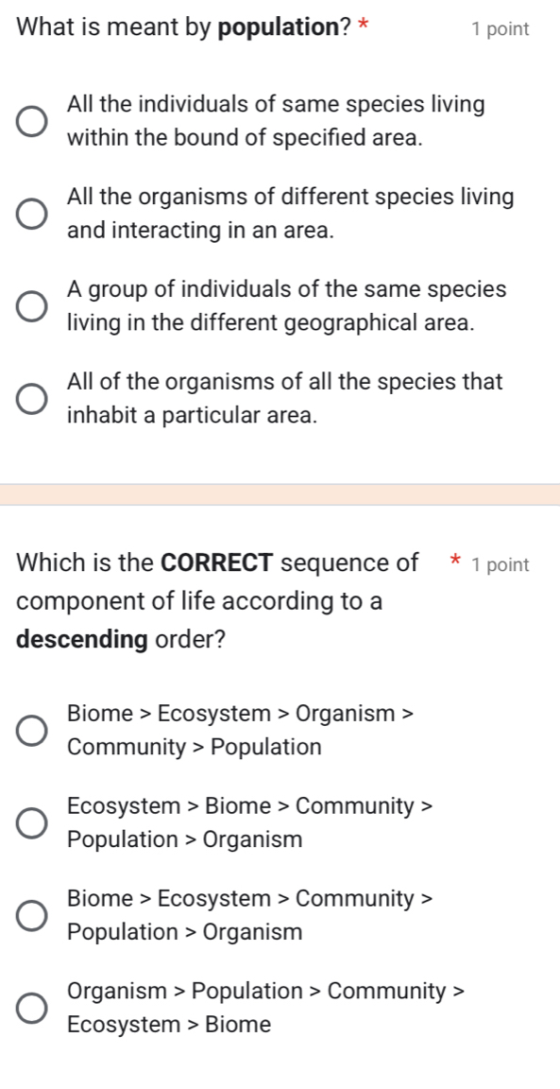This screenshot has width=560, height=1089.
Task: Click the last answer's radio circle
Action: 30,1008
